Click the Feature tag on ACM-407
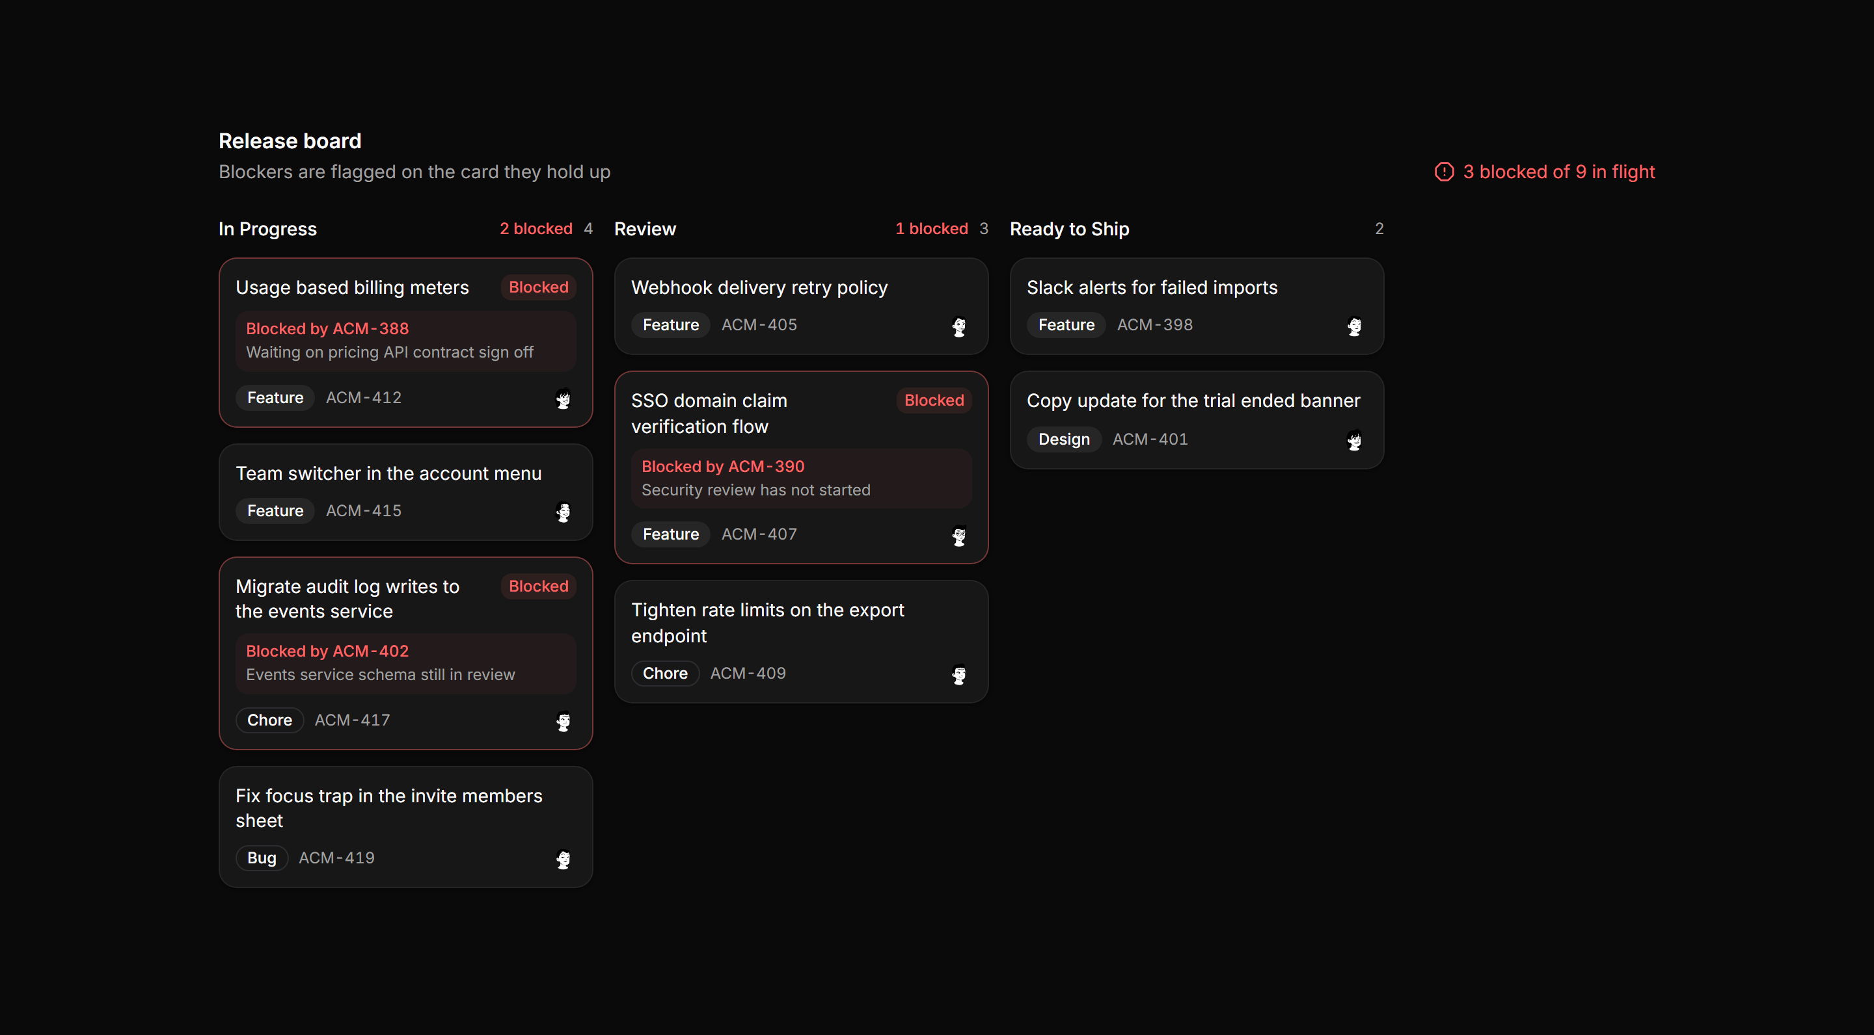1874x1035 pixels. 671,534
